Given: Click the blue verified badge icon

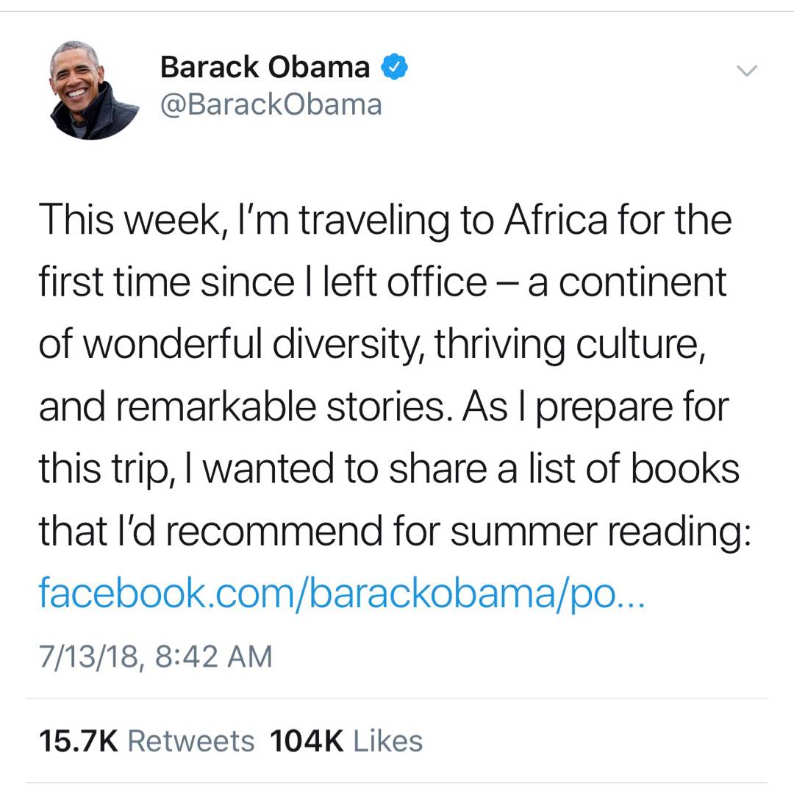Looking at the screenshot, I should click(x=395, y=68).
